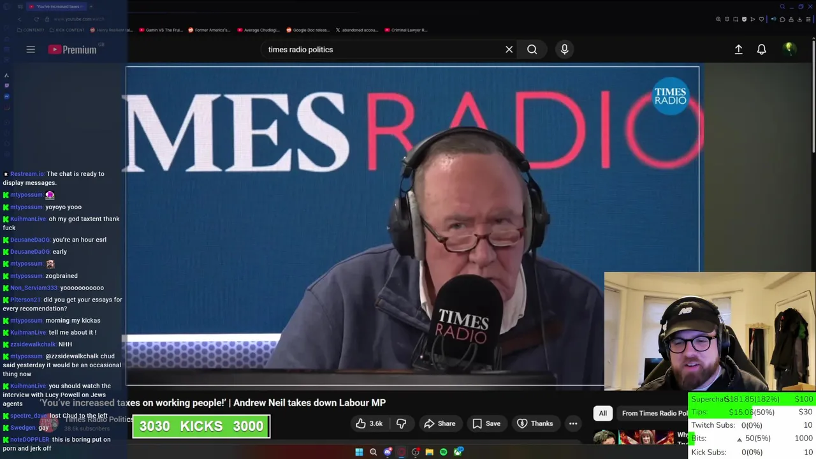This screenshot has height=459, width=816.
Task: Open YouTube notifications bell
Action: 761,49
